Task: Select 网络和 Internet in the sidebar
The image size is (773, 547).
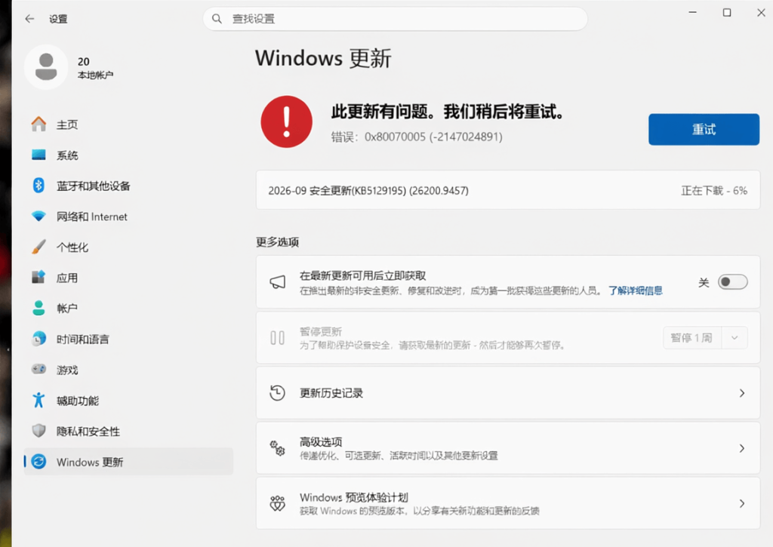Action: (128, 217)
